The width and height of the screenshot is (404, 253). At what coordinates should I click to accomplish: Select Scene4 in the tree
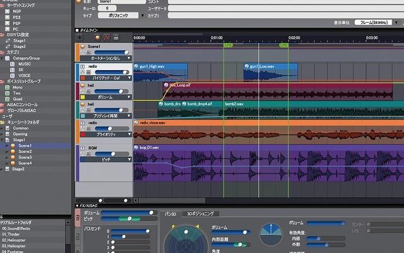tap(25, 163)
